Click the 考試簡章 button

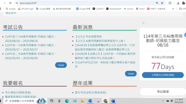pos(163,92)
